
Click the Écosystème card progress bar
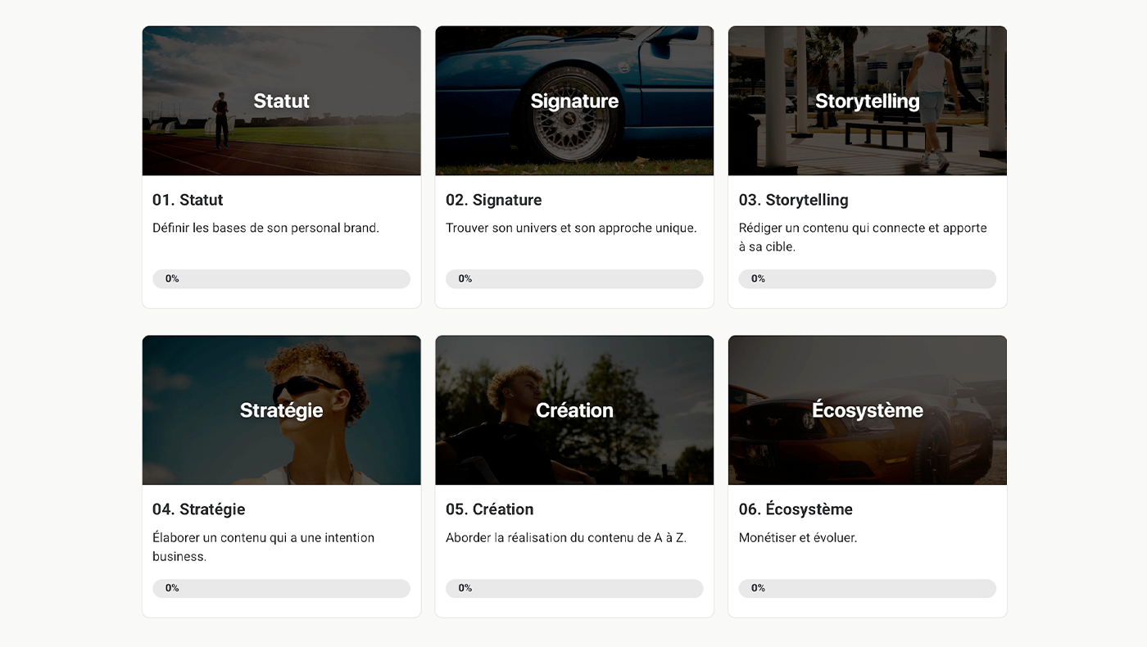pos(867,588)
